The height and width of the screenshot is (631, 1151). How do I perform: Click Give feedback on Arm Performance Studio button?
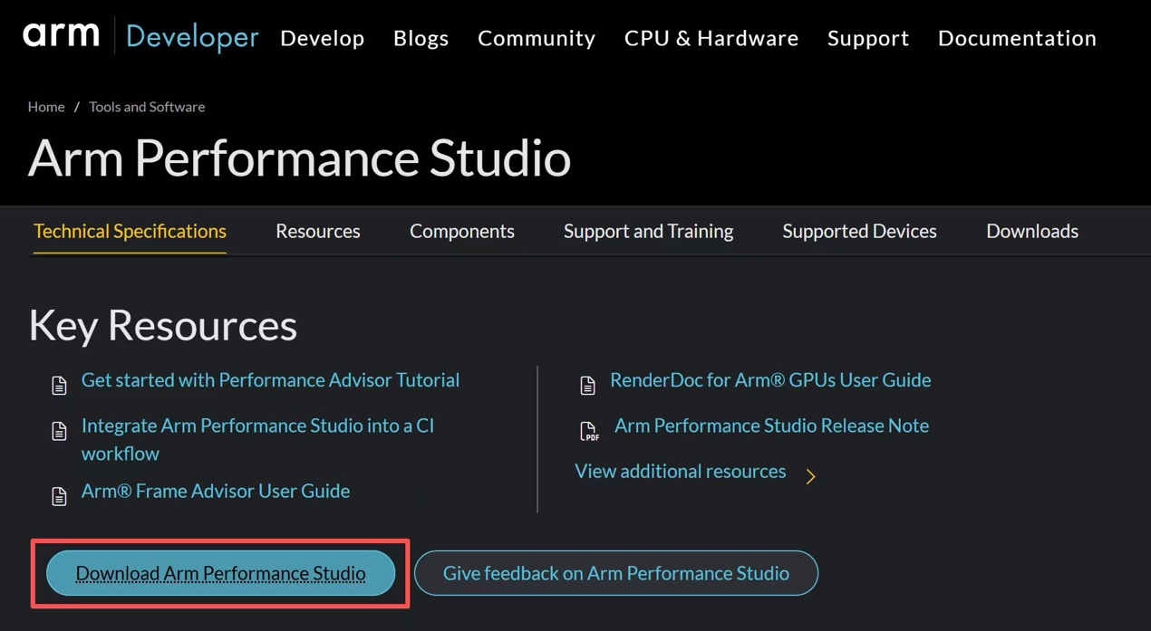coord(616,573)
